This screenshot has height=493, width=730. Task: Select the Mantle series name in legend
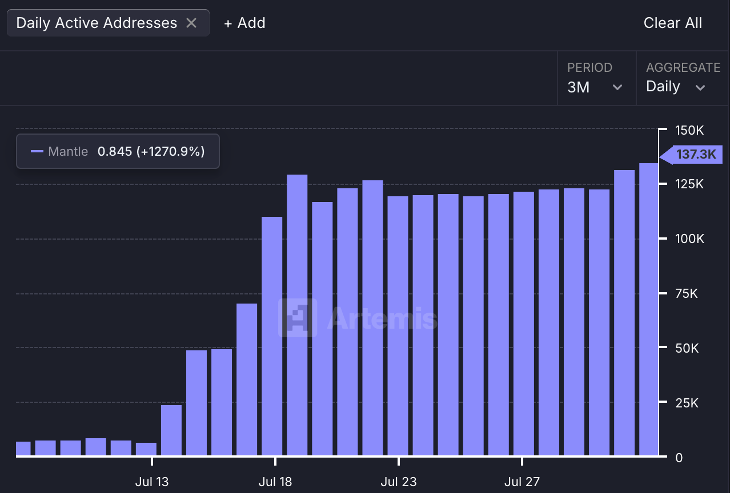tap(68, 151)
